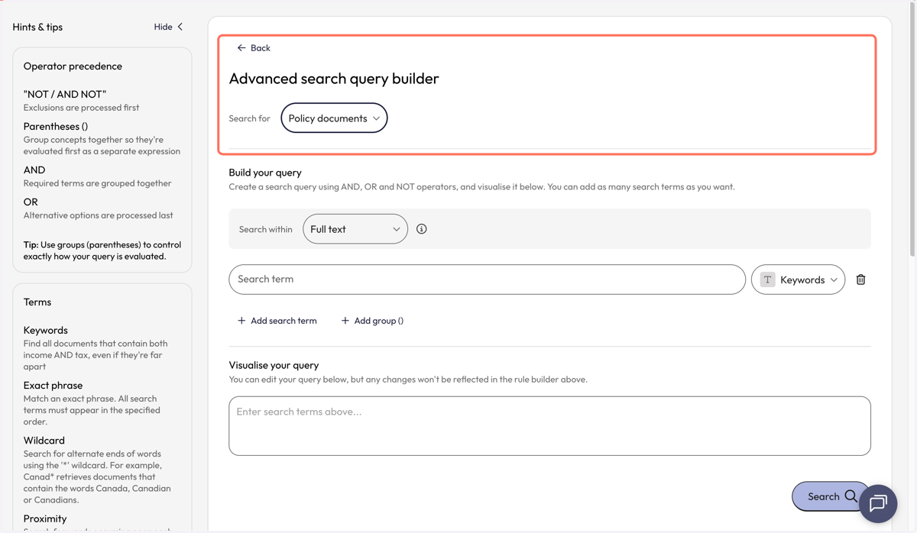This screenshot has width=917, height=533.
Task: Click 'Required terms are grouped together' text
Action: pyautogui.click(x=97, y=183)
